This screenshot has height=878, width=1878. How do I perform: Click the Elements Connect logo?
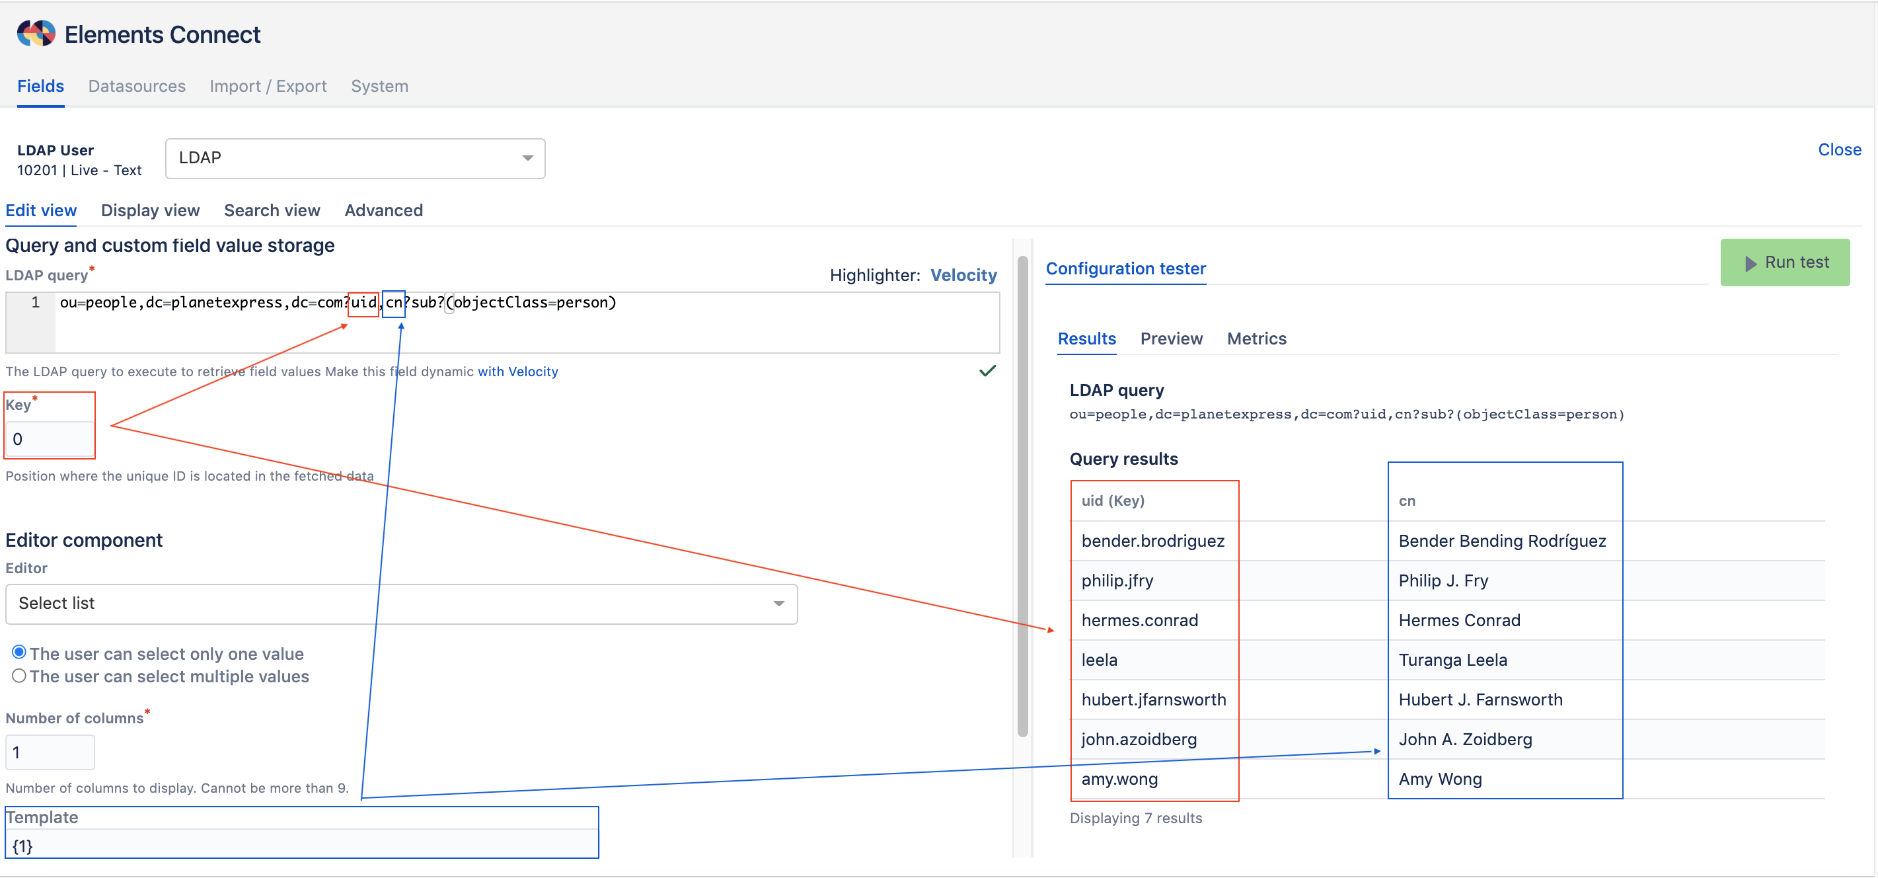[x=36, y=33]
